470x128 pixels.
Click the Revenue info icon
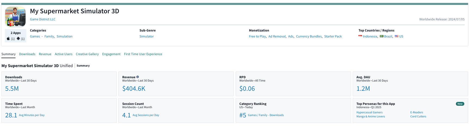click(138, 77)
